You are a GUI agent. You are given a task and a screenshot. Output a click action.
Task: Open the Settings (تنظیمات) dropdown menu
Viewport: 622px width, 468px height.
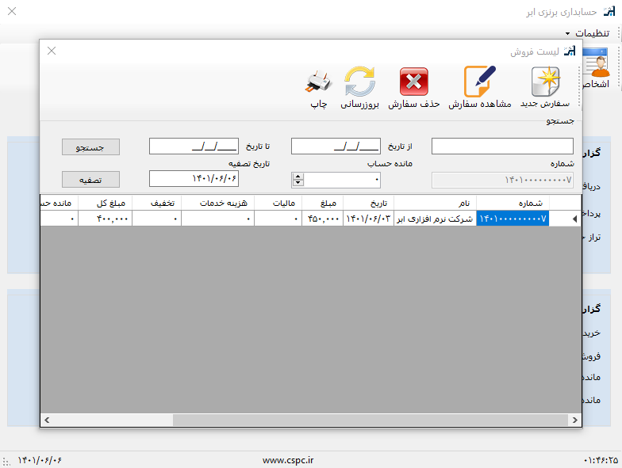pyautogui.click(x=587, y=33)
